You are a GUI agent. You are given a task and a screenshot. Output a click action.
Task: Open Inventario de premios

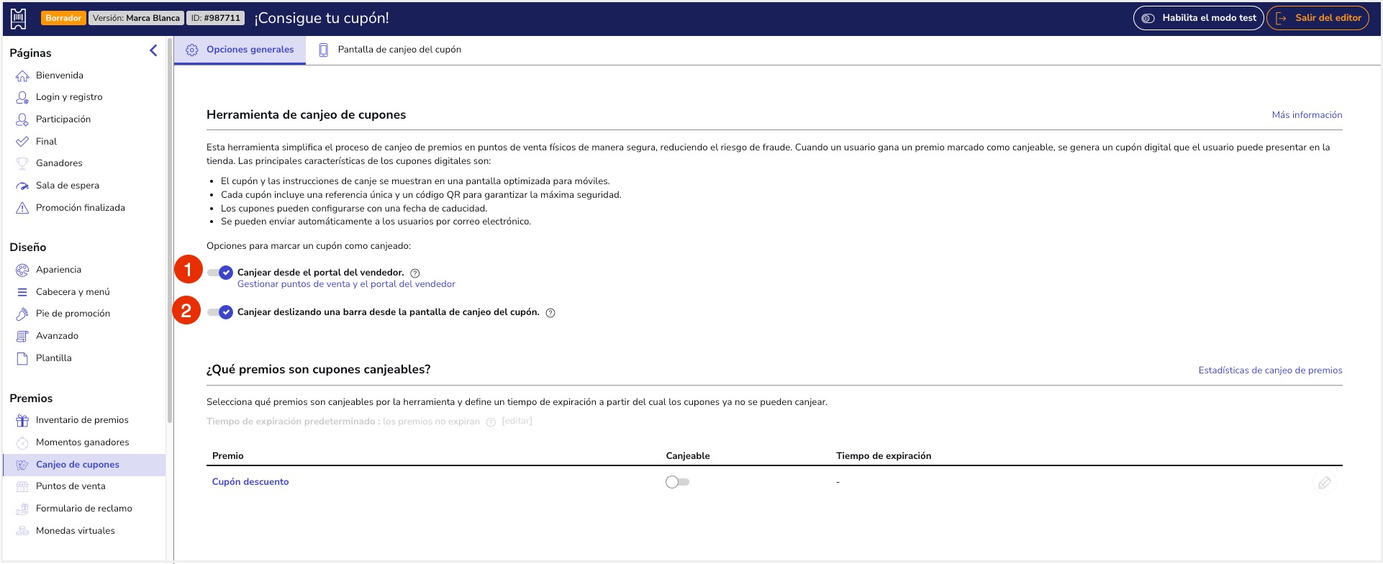(x=82, y=420)
